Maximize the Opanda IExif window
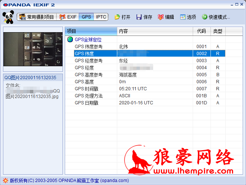Viewport: 246px width, 185px height. (x=237, y=4)
